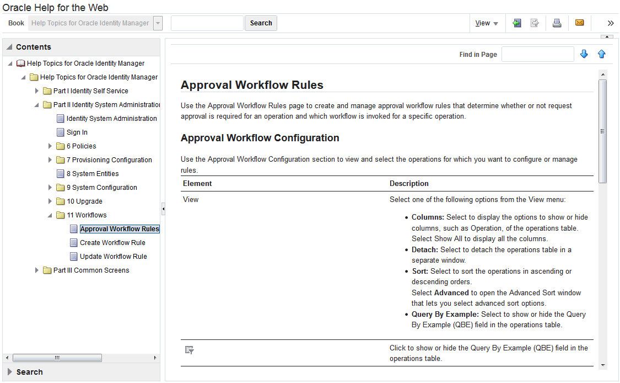Collapse the root Help Topics tree node
The image size is (620, 383).
click(x=10, y=63)
